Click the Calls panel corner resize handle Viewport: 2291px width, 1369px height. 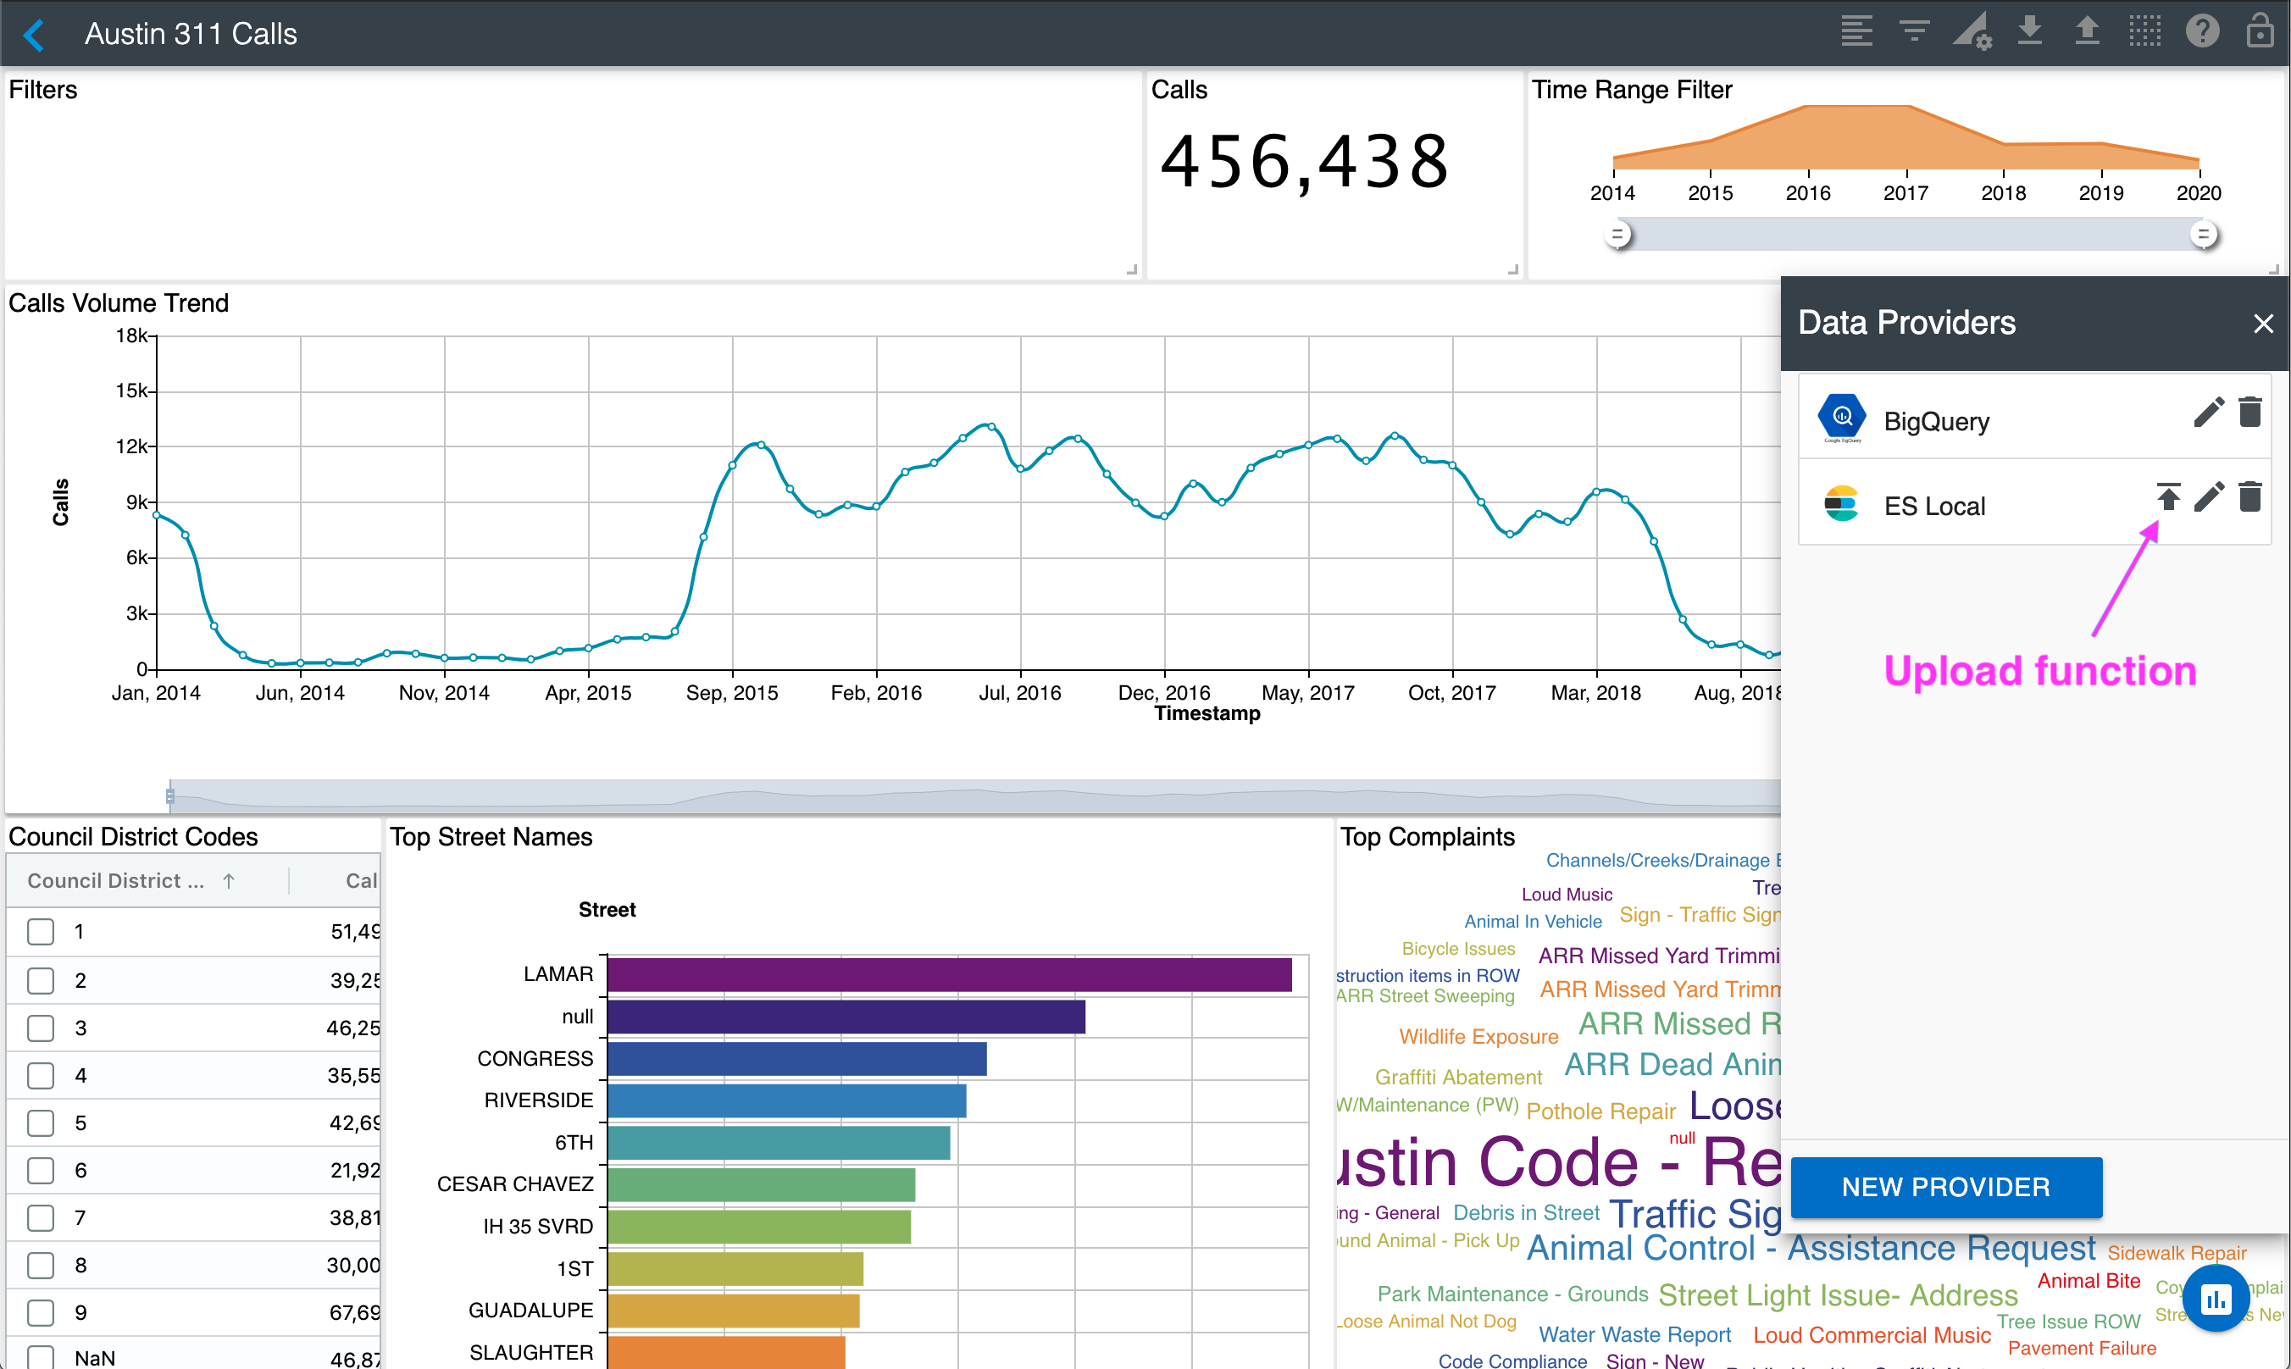[x=1513, y=269]
